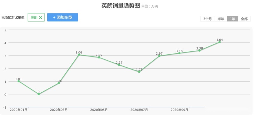Switch to the 半年 range tab

(x=221, y=19)
